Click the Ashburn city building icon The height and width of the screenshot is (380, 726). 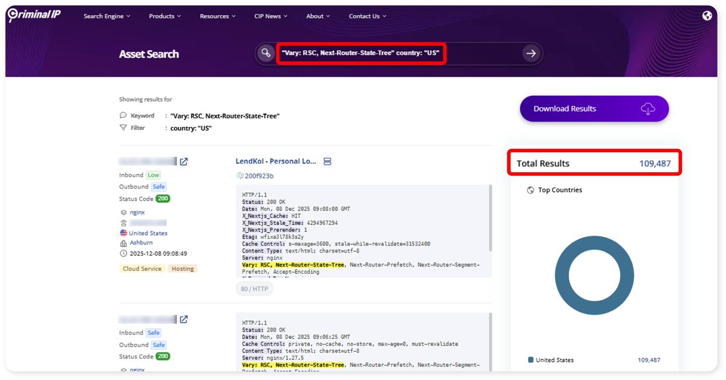coord(123,243)
